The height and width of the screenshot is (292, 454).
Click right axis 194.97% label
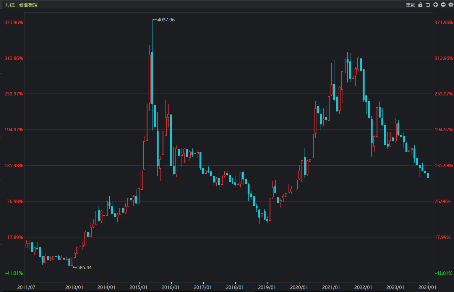tap(444, 129)
